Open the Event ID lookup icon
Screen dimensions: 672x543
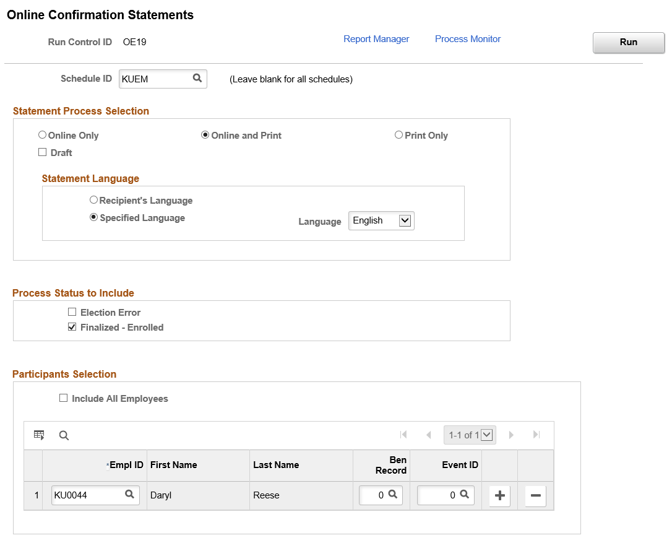[464, 494]
